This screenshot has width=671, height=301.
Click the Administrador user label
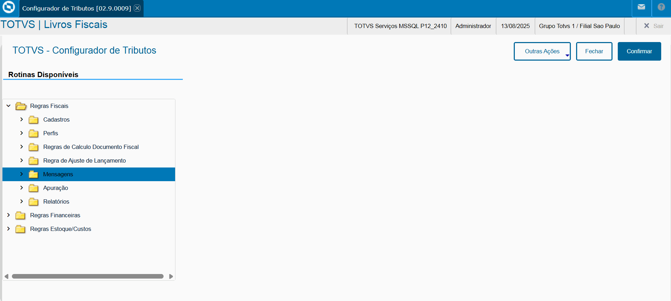pos(473,26)
